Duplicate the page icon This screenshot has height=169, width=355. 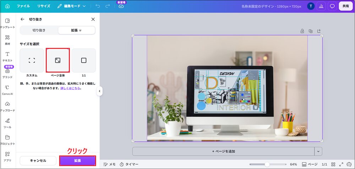[x=311, y=31]
